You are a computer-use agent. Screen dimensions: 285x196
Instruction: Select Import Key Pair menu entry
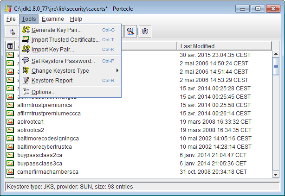[x=52, y=50]
